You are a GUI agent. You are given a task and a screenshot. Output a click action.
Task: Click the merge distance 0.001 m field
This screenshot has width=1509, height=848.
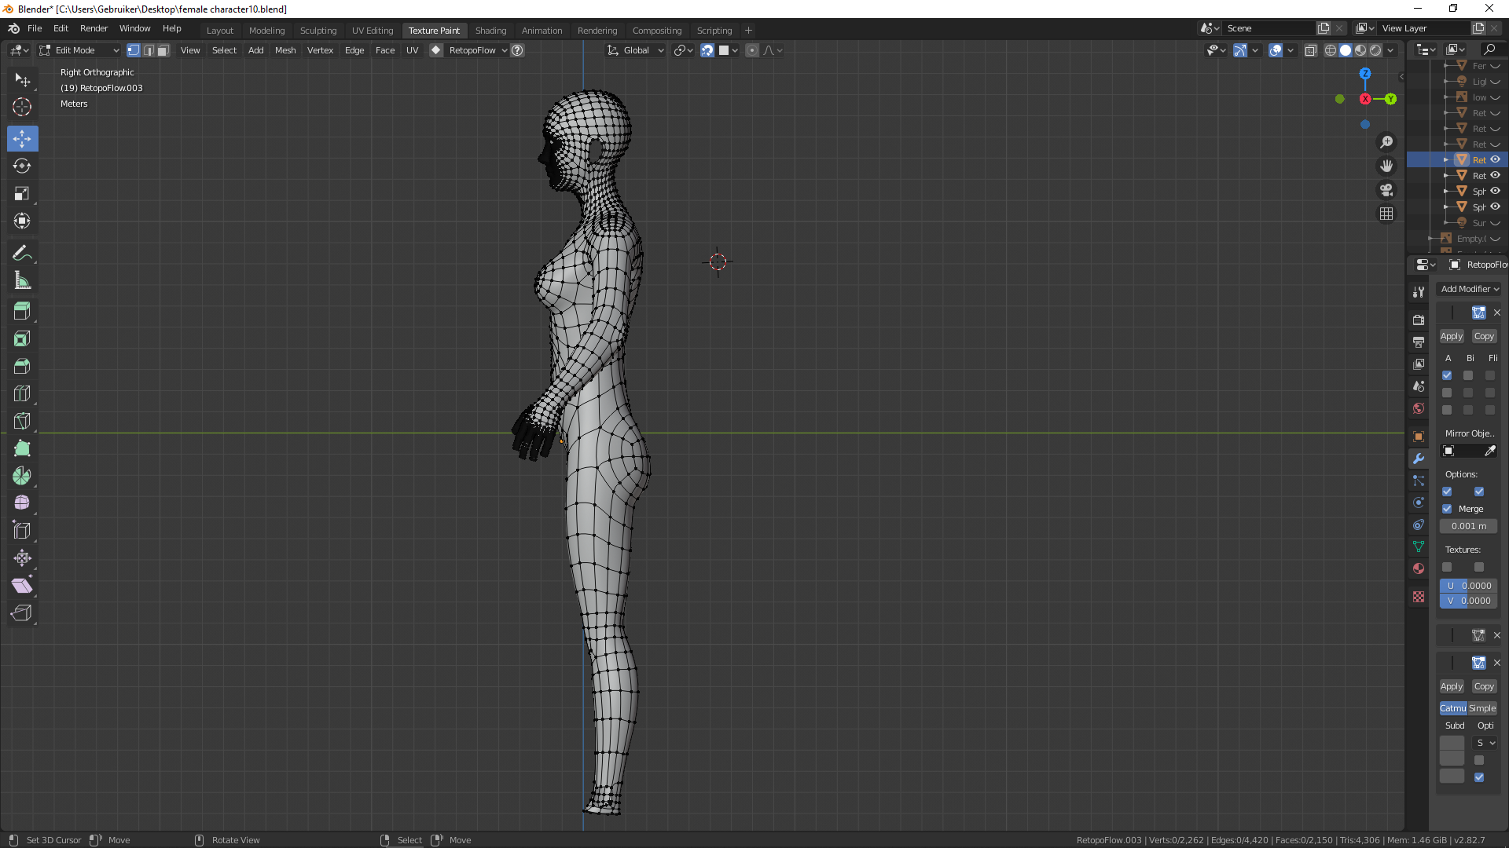(1468, 526)
